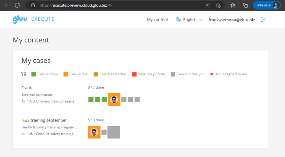Open My content in the top navigation
This screenshot has height=157, width=285.
157,19
